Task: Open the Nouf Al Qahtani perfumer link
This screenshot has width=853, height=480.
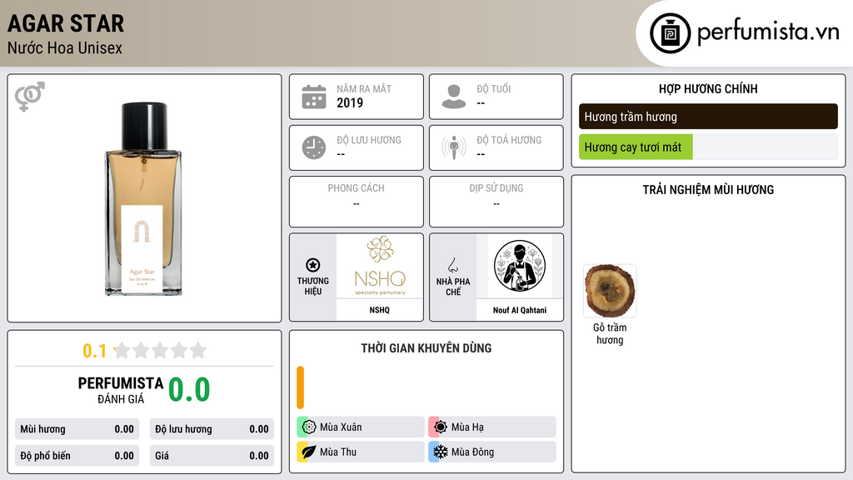Action: (520, 310)
